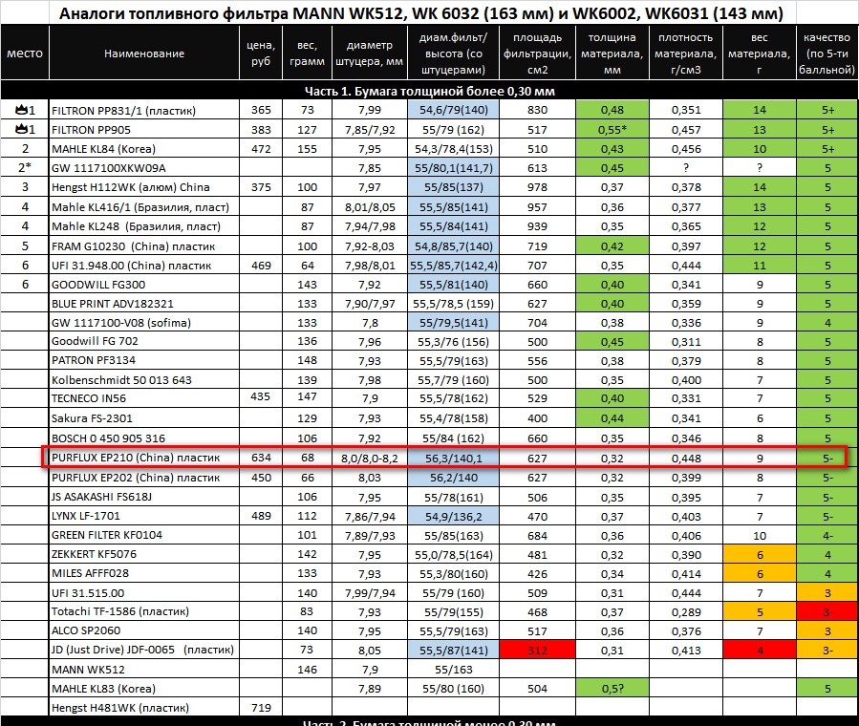Select cell 'PURFLUX EP202 (China) пластик'
859x726 pixels.
point(144,478)
